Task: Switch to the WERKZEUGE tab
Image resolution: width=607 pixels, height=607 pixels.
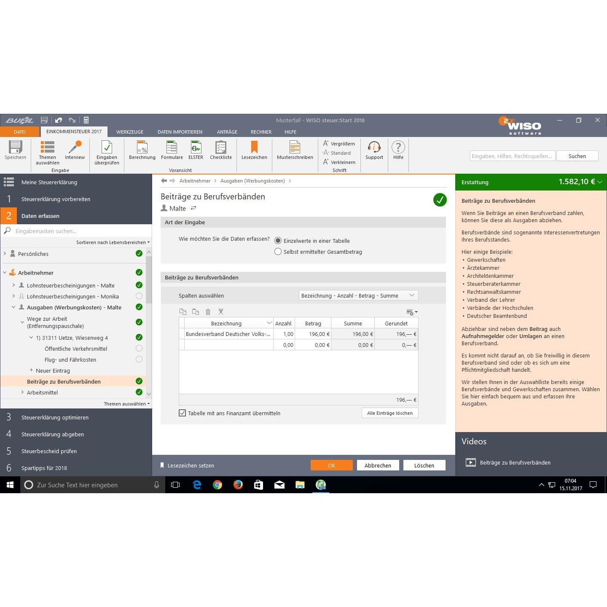Action: pos(130,132)
